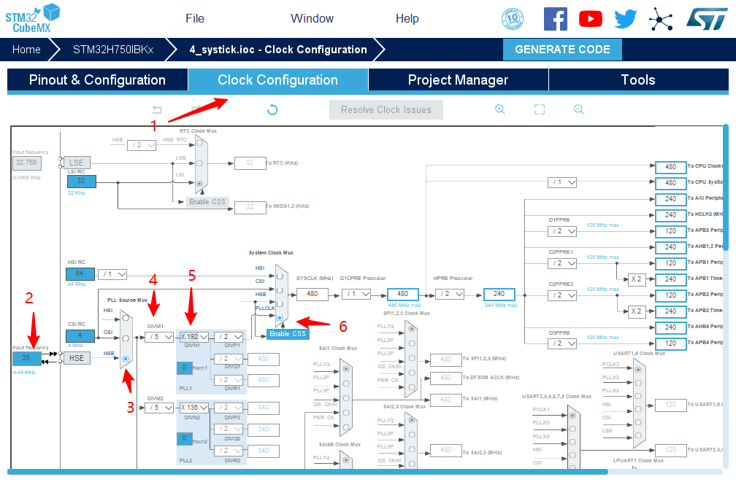Click the ST logo icon
The image size is (736, 482).
coord(706,19)
